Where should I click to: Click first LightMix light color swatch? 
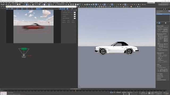point(75,12)
